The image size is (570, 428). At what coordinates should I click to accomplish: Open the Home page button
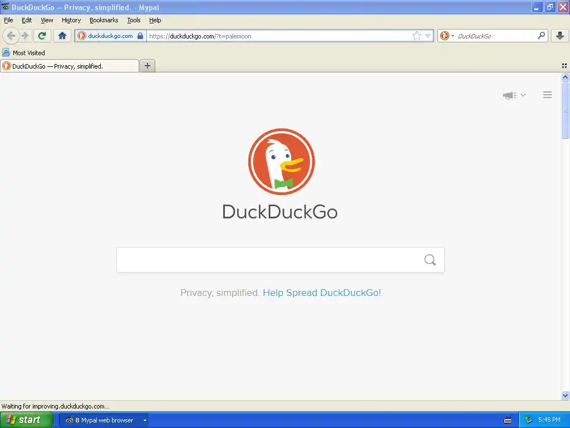62,36
